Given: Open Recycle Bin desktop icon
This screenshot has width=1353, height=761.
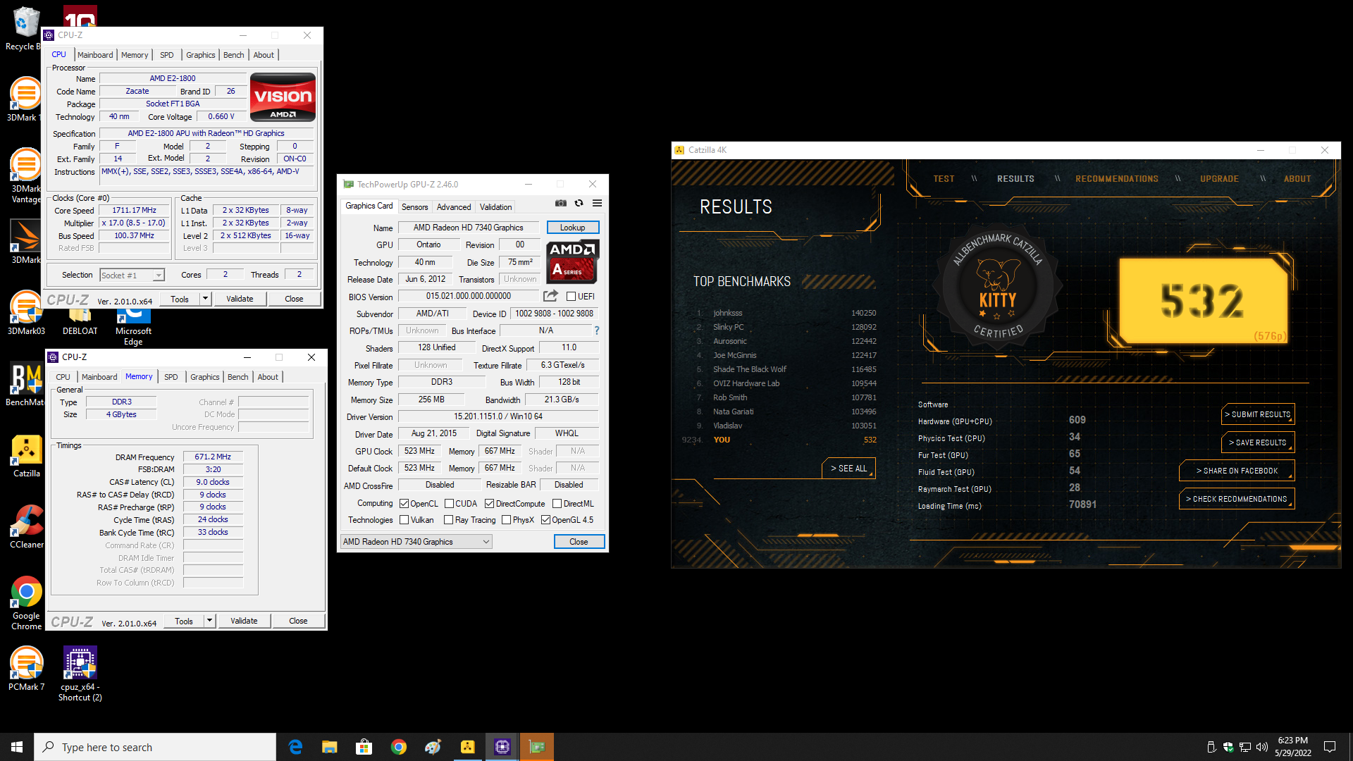Looking at the screenshot, I should tap(25, 28).
